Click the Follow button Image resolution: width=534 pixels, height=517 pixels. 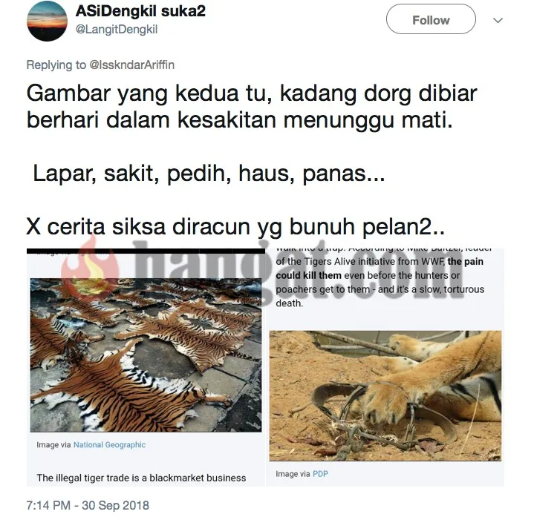point(431,19)
